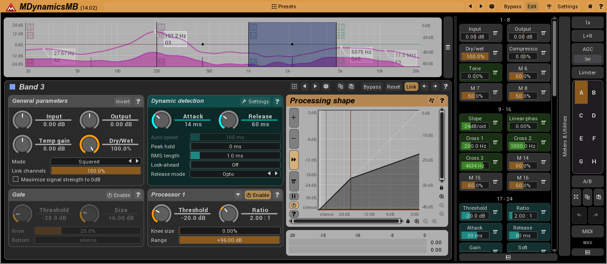The height and width of the screenshot is (264, 607).
Task: Open Cross 1 multiparameter menu icon
Action: click(x=495, y=142)
